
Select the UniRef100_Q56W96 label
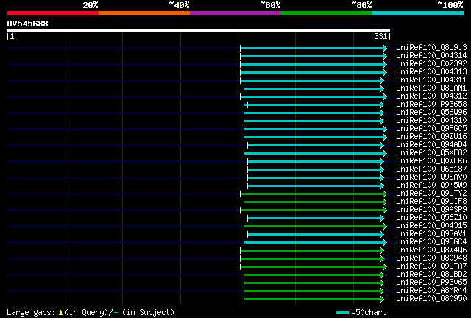click(x=431, y=112)
